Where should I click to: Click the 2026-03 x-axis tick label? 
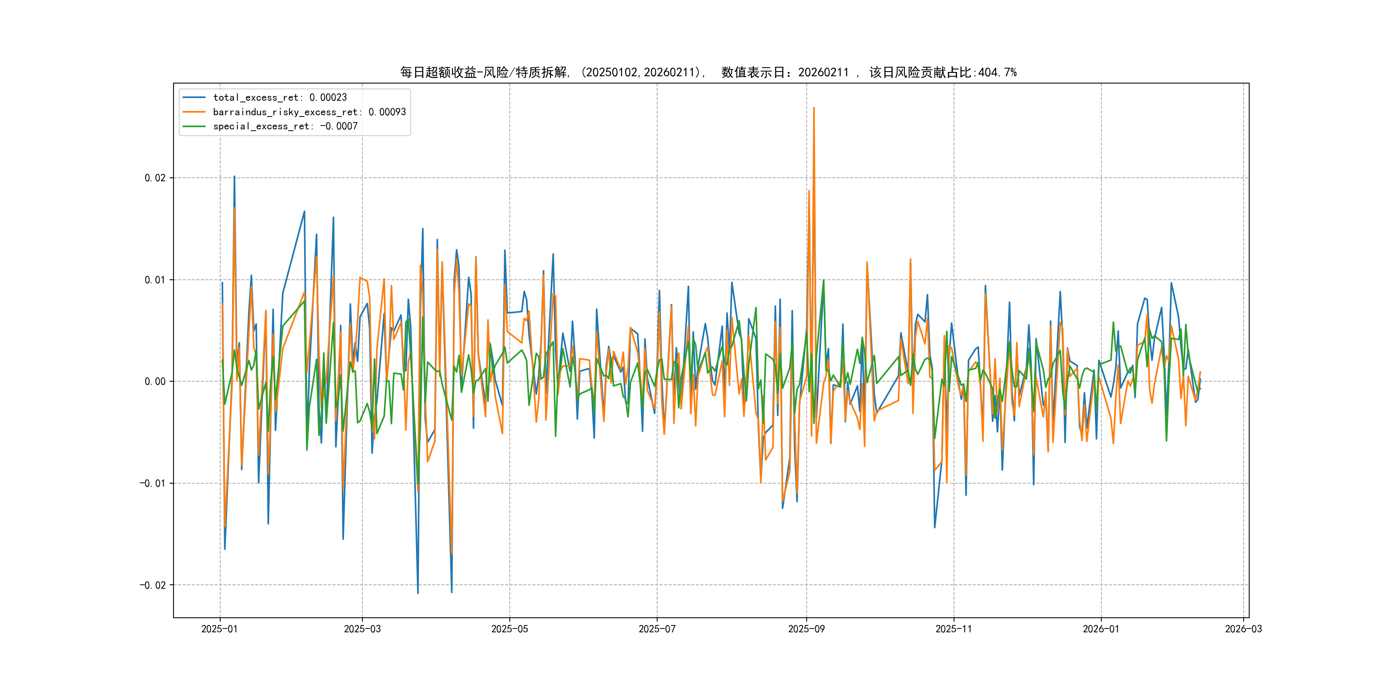coord(1243,629)
